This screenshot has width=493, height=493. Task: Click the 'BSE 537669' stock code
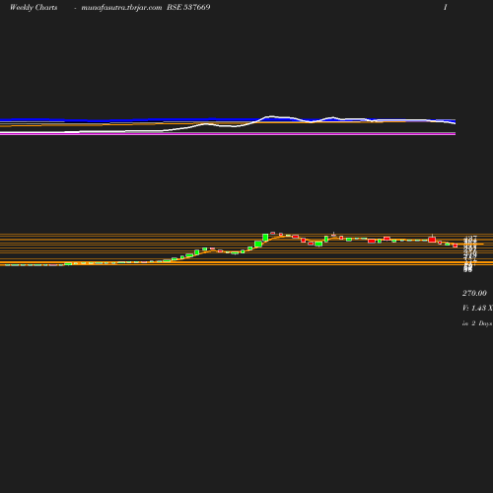188,7
